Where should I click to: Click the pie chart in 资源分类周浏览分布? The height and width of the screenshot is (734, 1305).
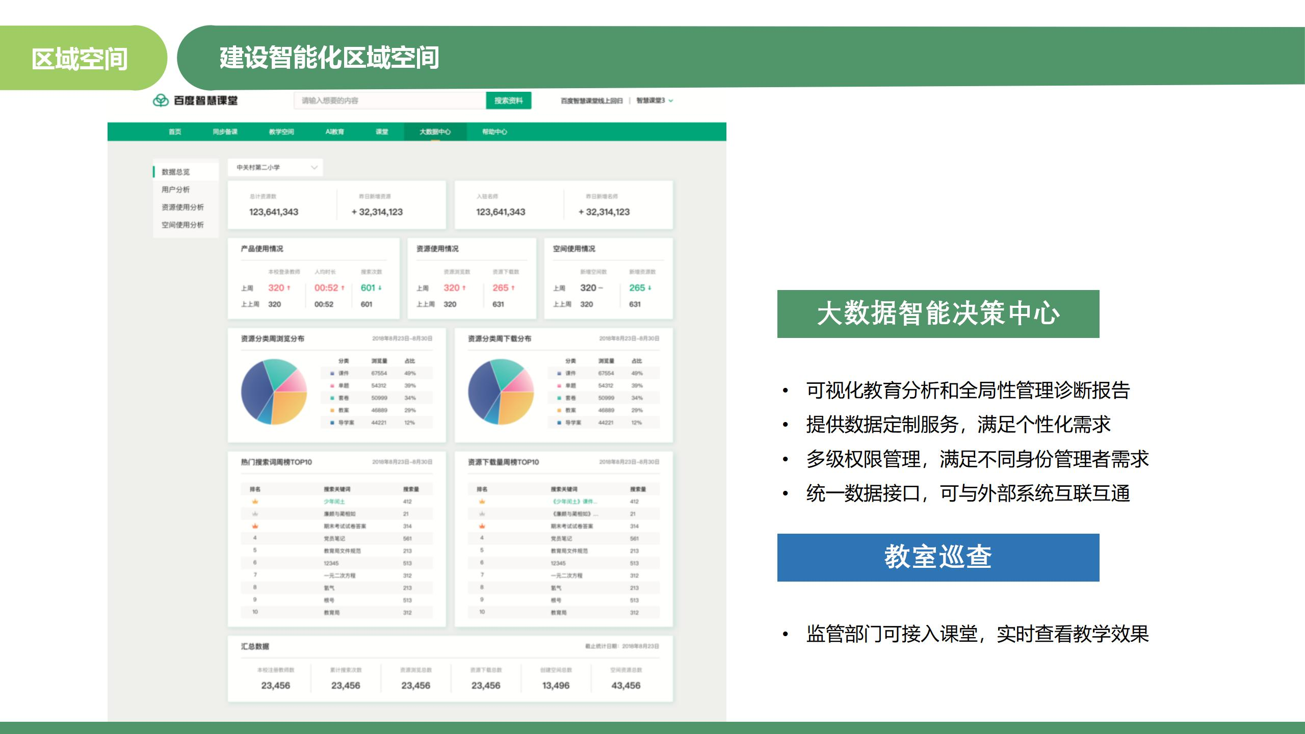[274, 391]
